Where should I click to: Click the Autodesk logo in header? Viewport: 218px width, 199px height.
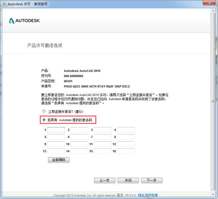tap(24, 21)
